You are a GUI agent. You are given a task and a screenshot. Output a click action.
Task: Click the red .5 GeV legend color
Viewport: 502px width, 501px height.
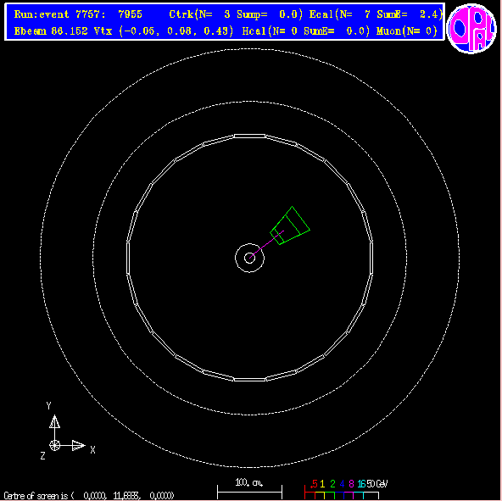point(314,484)
